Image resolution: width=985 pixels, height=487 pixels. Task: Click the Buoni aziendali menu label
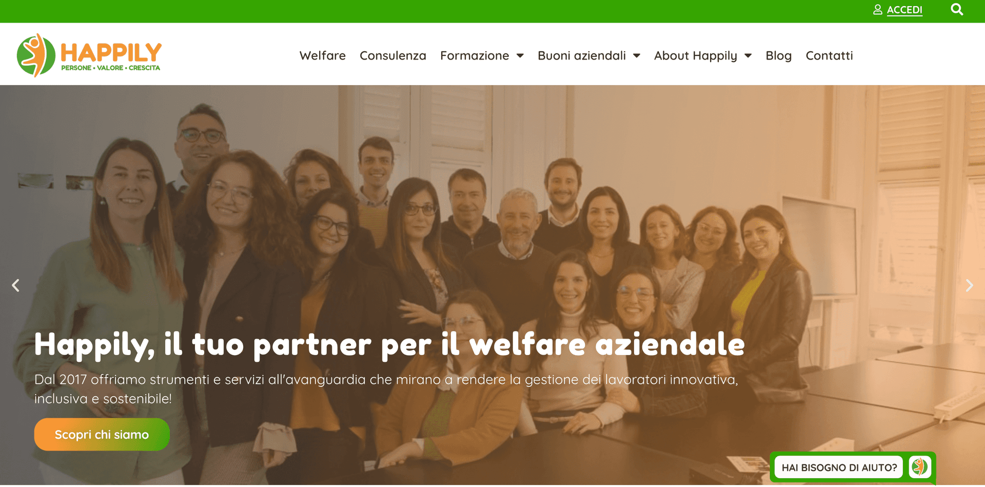point(582,55)
